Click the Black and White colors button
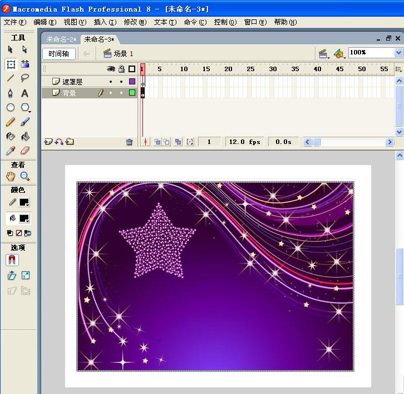The height and width of the screenshot is (394, 404). [10, 233]
